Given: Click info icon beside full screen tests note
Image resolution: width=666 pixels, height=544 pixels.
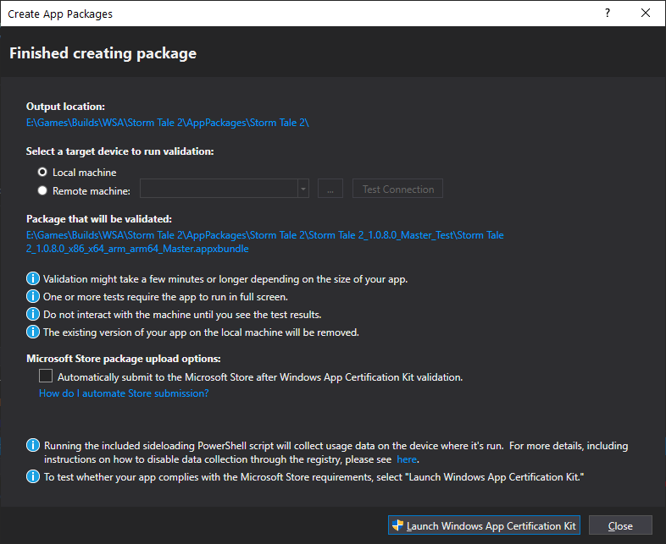Looking at the screenshot, I should pos(33,296).
